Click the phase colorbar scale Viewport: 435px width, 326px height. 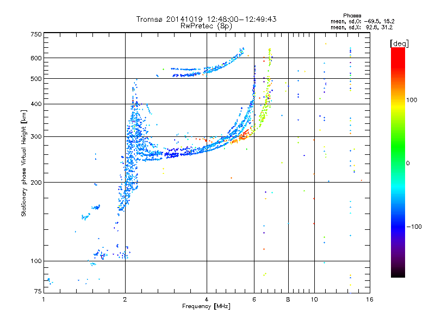click(398, 162)
